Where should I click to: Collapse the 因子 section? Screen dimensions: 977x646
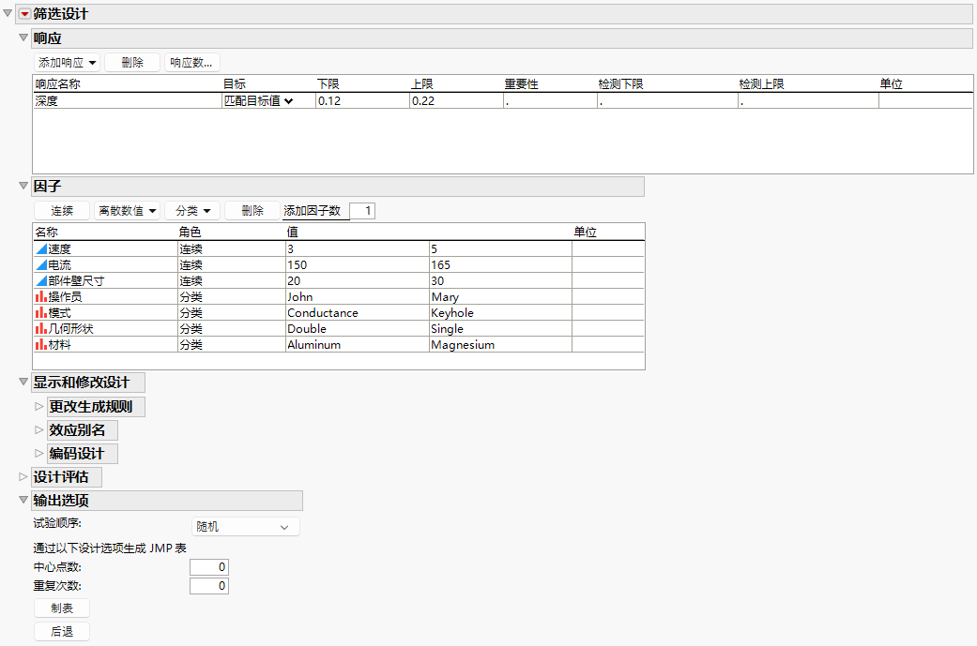23,186
